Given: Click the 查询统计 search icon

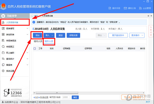Looking at the screenshot, I should click(x=3, y=59).
